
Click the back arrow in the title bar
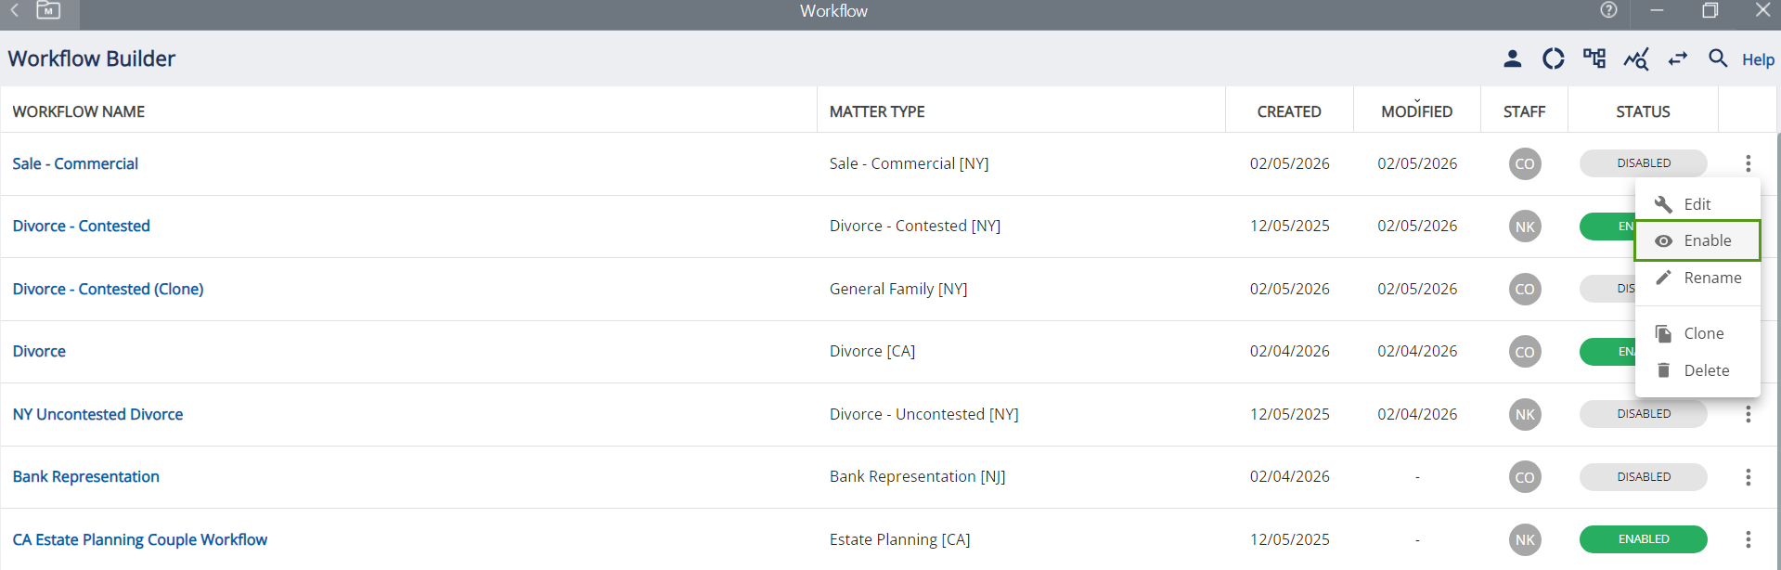point(15,10)
